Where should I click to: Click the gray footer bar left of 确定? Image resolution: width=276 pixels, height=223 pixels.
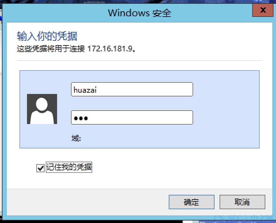point(88,202)
